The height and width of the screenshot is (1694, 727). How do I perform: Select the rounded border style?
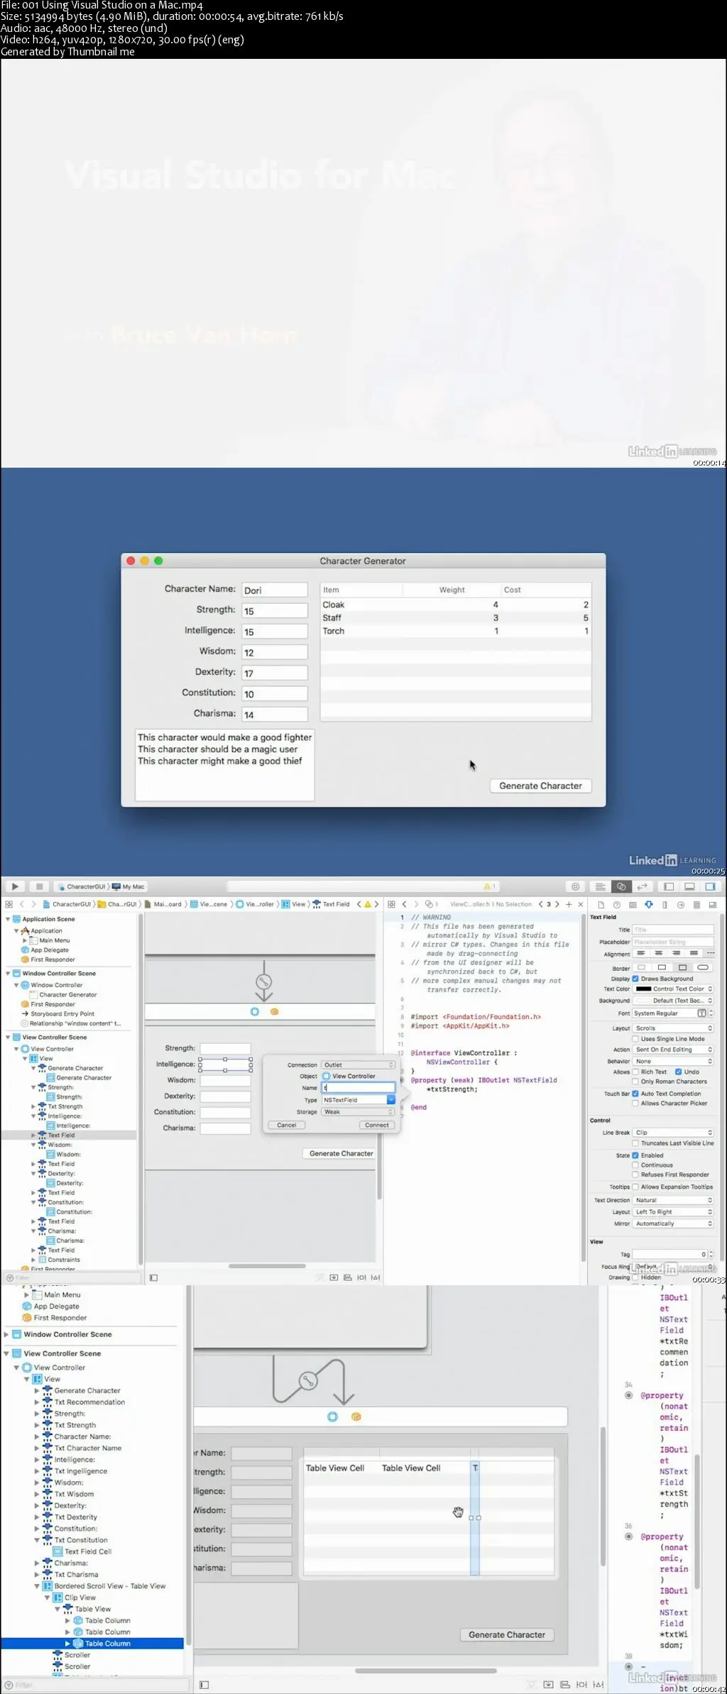point(703,968)
